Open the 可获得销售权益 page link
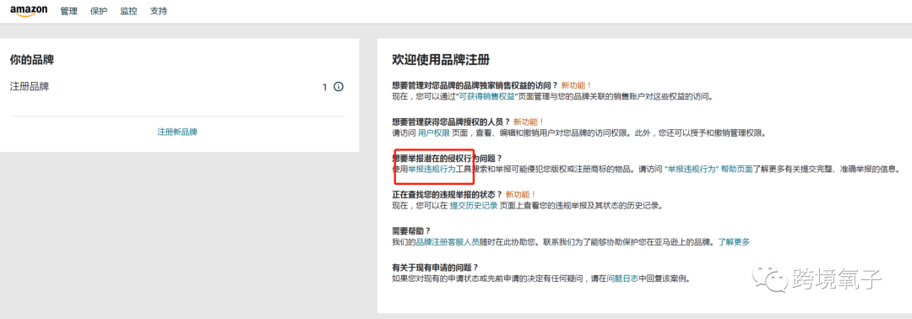Image resolution: width=912 pixels, height=319 pixels. pos(488,96)
